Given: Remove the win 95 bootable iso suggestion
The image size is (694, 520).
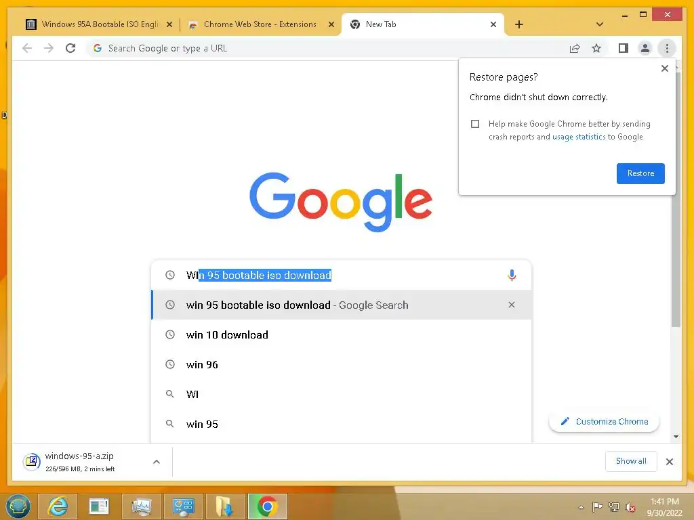Looking at the screenshot, I should (x=511, y=305).
